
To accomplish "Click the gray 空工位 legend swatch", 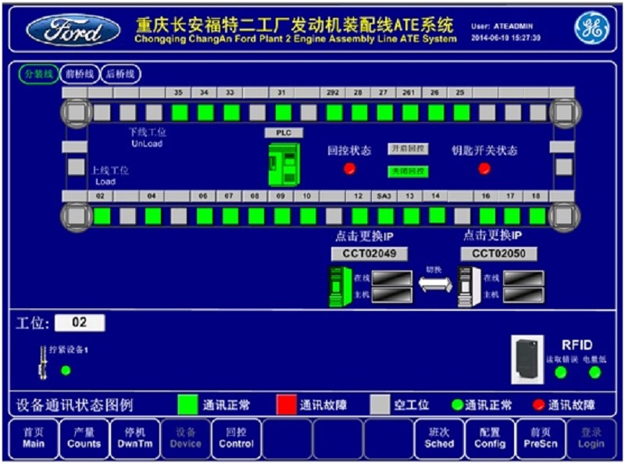I will click(x=380, y=405).
